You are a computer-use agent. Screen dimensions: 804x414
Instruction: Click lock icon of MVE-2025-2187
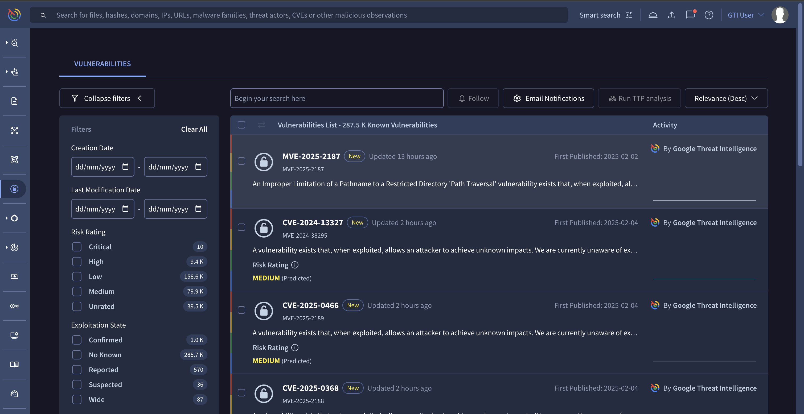pos(264,162)
